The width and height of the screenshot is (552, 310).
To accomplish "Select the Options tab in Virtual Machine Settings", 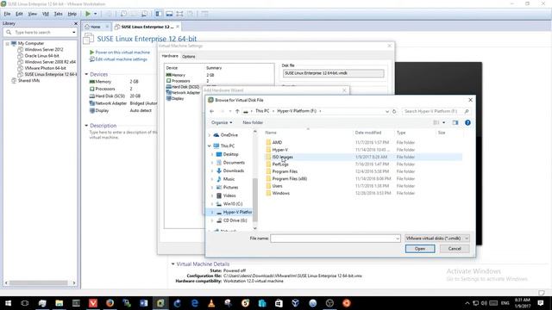I will [x=188, y=57].
